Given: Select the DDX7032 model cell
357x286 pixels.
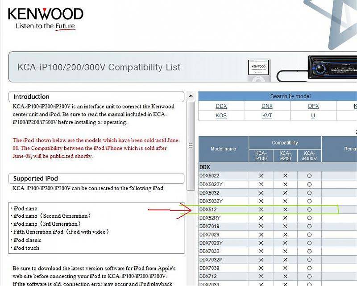Looking at the screenshot, I should point(224,251).
